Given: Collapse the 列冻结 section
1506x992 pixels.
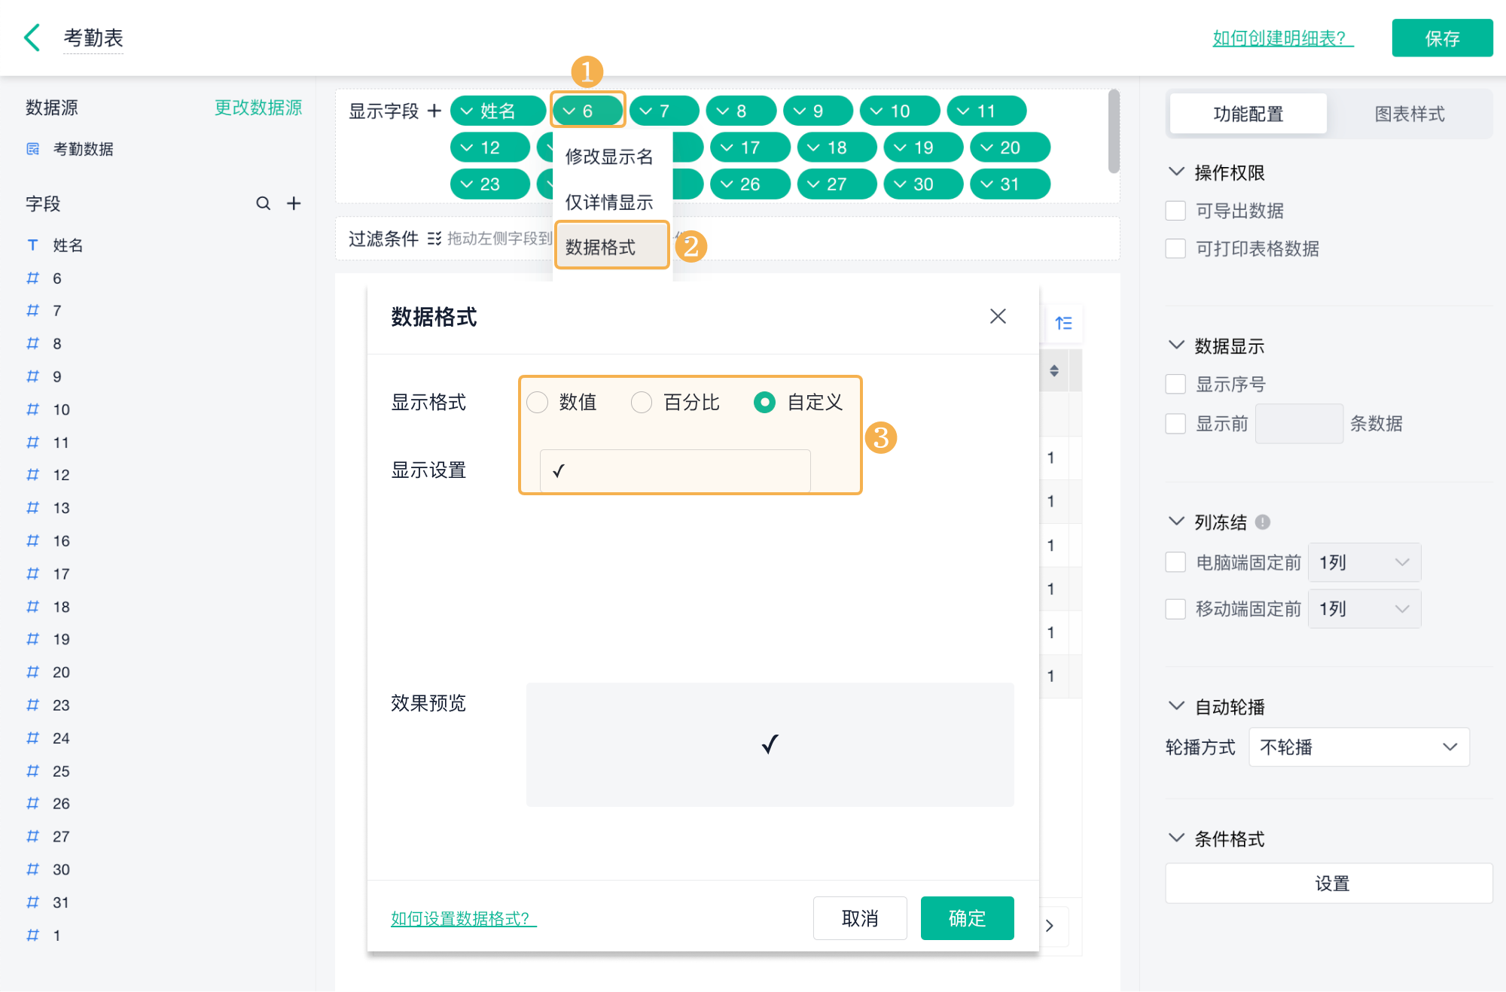Looking at the screenshot, I should [1176, 521].
